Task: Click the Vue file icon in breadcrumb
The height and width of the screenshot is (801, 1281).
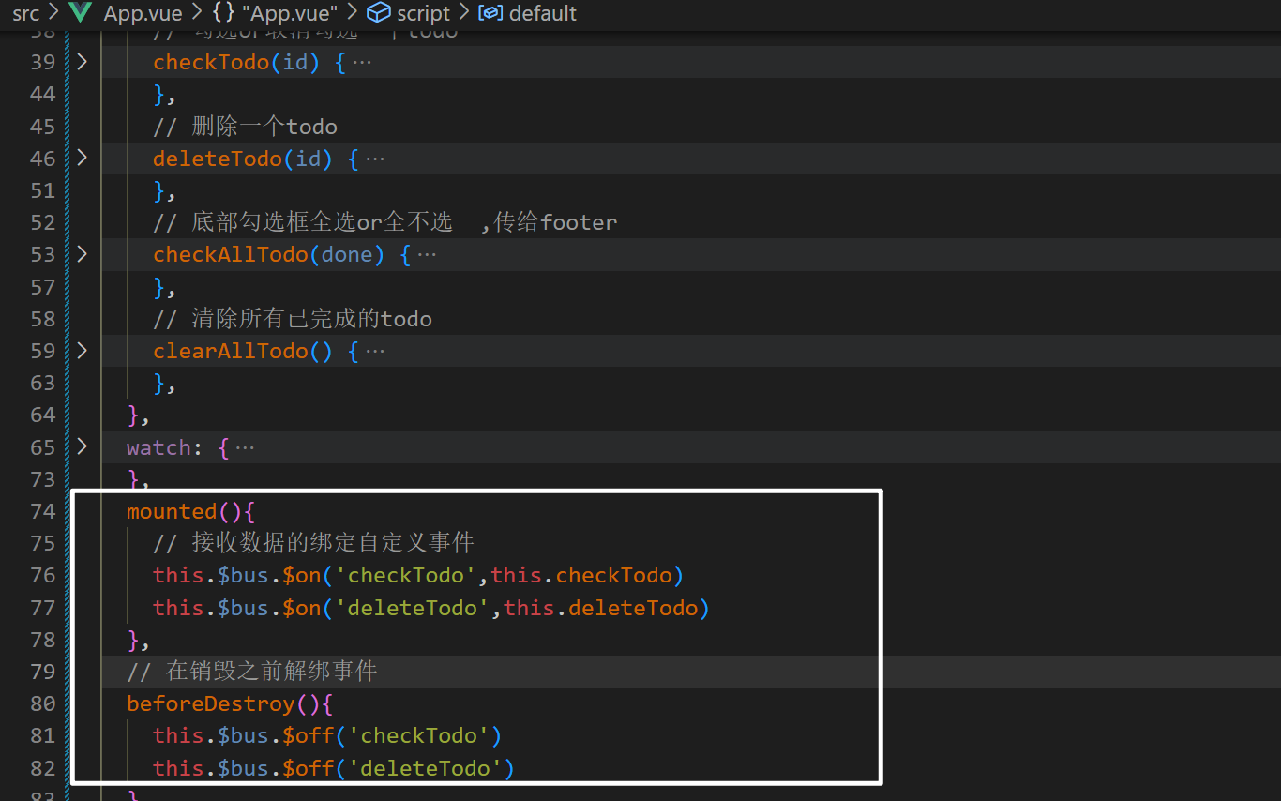Action: pos(81,13)
